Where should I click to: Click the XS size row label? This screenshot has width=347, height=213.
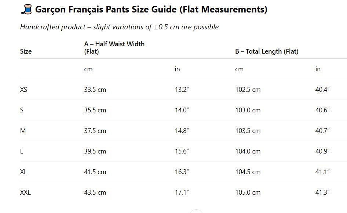(x=23, y=90)
